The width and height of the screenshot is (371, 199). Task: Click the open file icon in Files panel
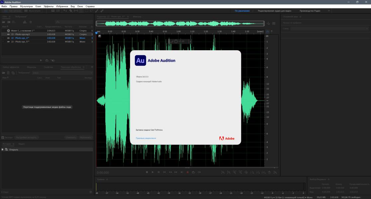click(4, 22)
